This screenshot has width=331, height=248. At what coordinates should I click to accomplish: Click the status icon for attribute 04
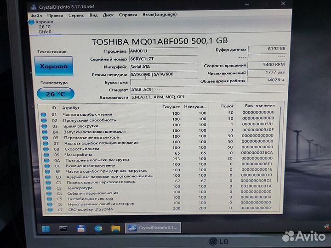[x=45, y=132]
